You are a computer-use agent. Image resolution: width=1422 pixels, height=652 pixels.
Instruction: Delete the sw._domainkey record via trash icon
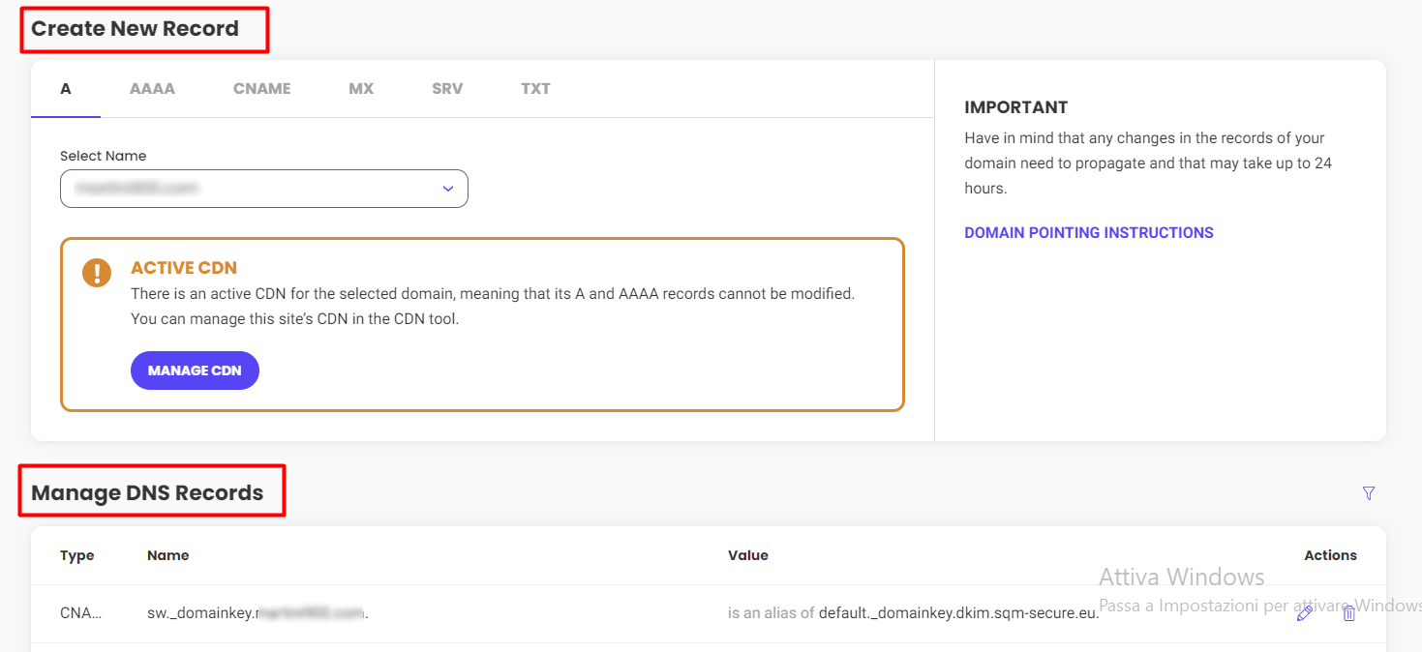[1349, 612]
